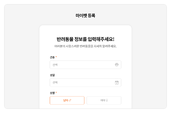Click the female symbol icon beside 여아
171x113 pixels.
tap(107, 100)
